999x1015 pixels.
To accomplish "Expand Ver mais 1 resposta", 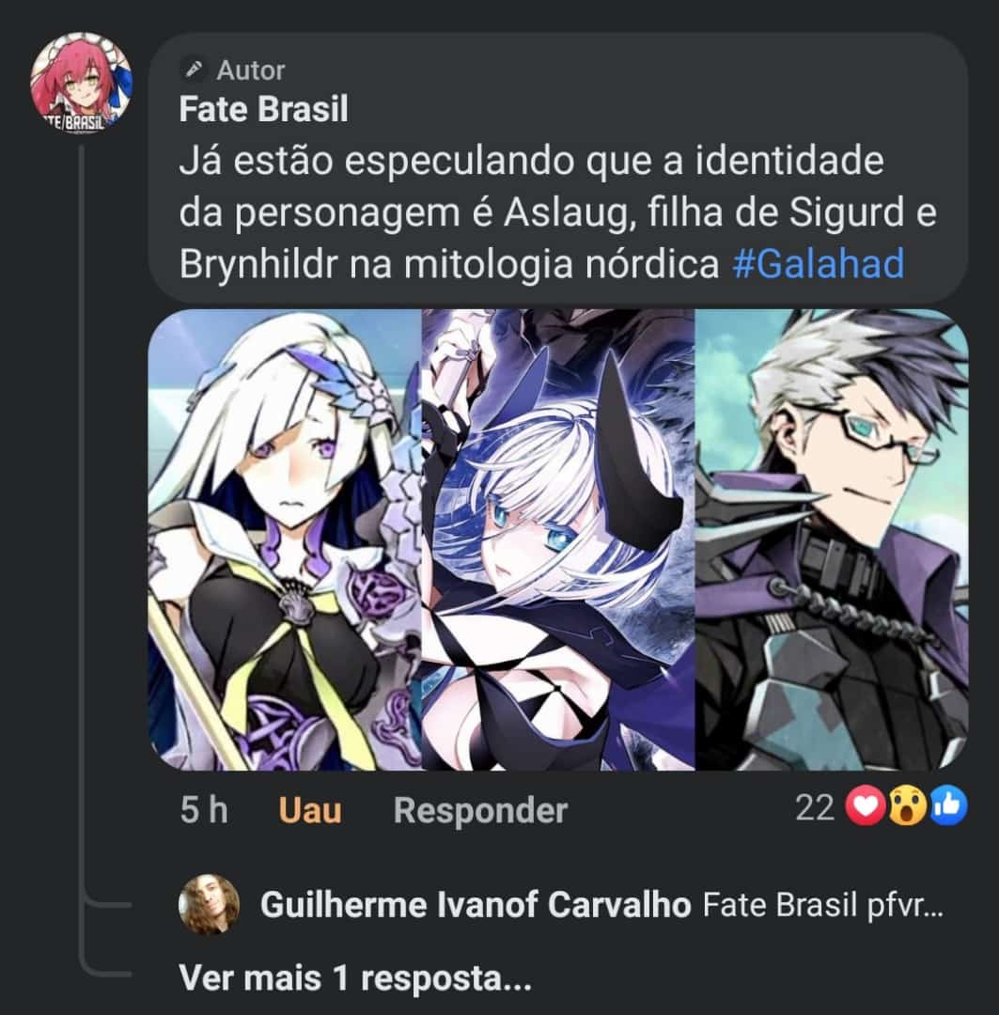I will point(355,977).
